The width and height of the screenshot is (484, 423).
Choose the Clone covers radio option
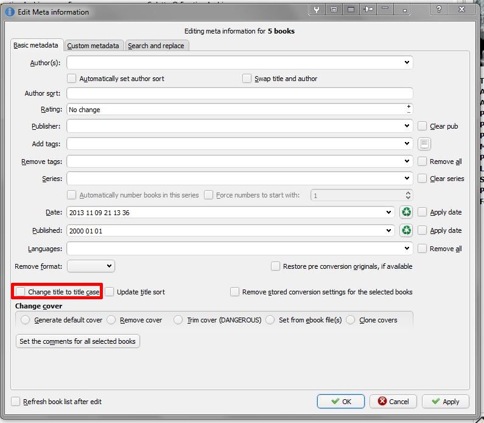point(350,320)
